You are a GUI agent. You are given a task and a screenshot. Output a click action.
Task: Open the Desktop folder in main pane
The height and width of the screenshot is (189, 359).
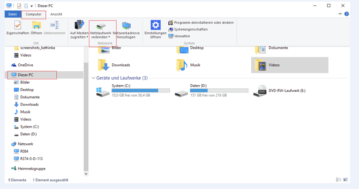pyautogui.click(x=190, y=50)
